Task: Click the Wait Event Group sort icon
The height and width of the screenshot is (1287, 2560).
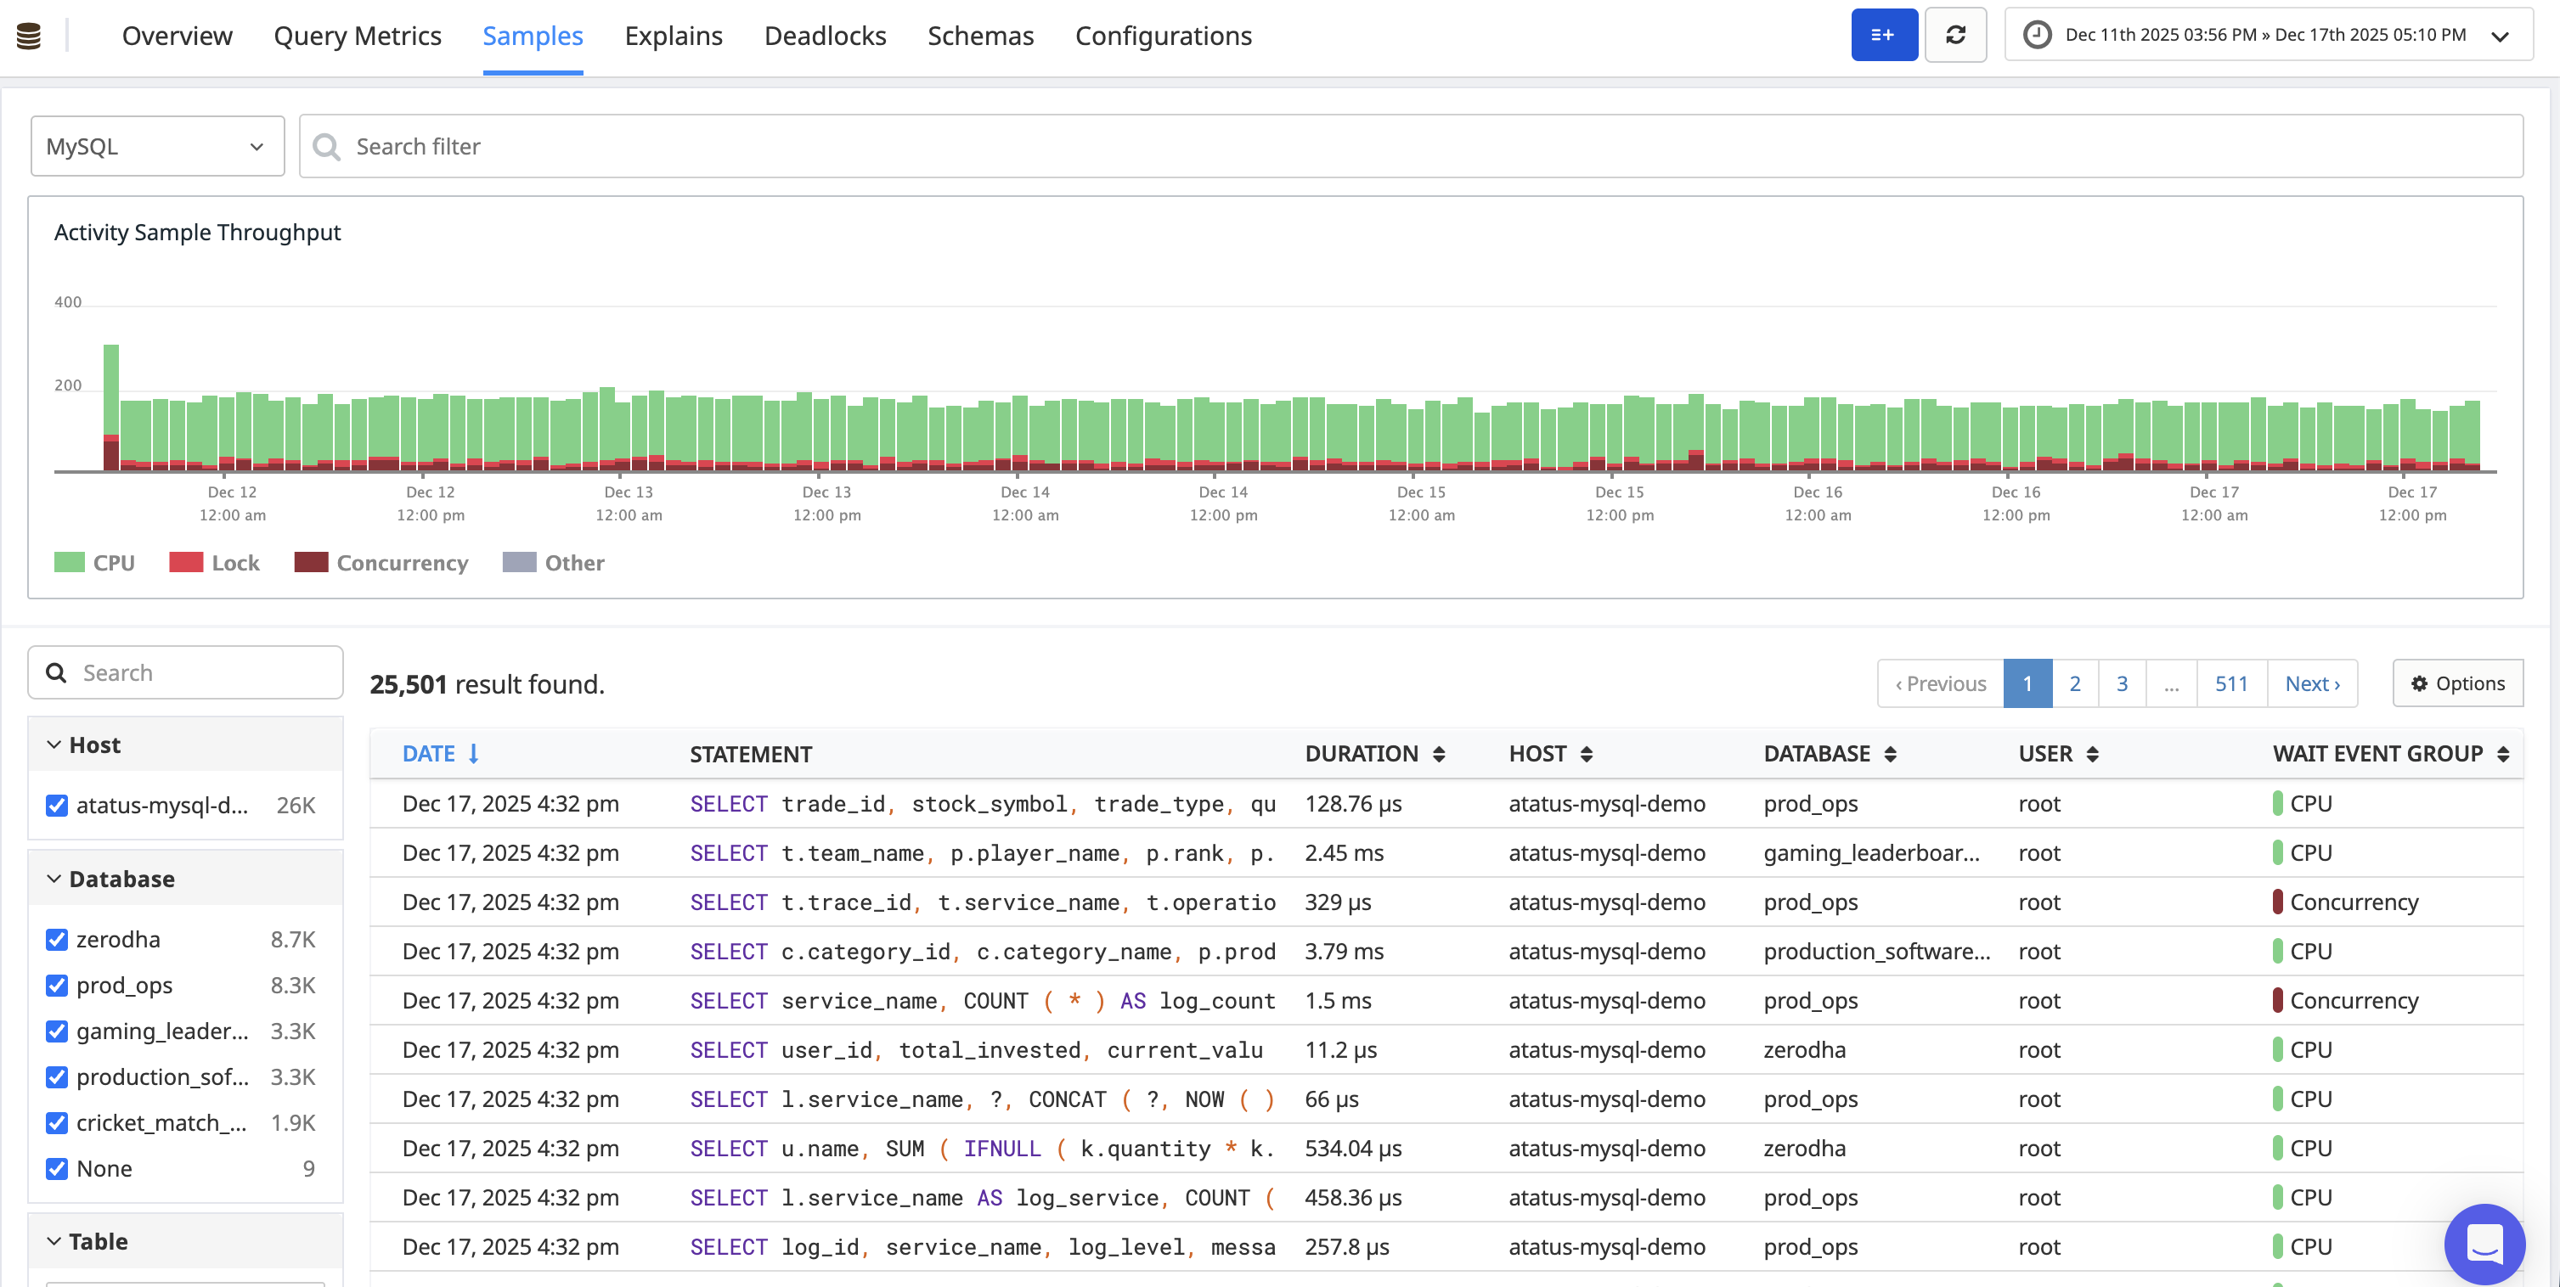Action: [2502, 754]
